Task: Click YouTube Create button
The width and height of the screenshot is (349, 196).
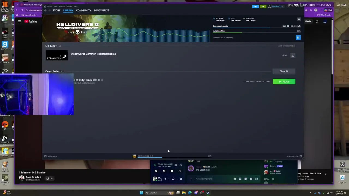Action: click(x=308, y=21)
